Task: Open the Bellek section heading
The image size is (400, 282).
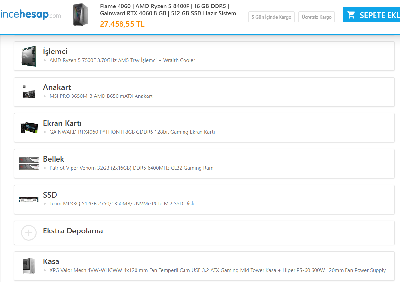Action: click(x=54, y=159)
